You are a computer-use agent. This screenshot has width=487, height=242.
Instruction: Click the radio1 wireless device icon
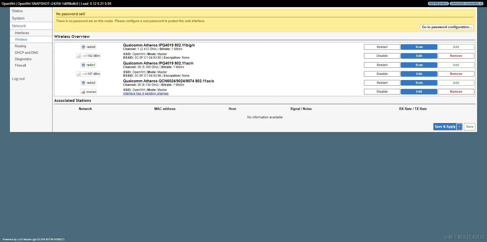point(83,65)
